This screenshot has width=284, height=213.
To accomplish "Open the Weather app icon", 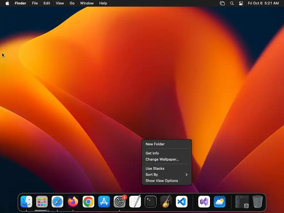I will pos(220,202).
